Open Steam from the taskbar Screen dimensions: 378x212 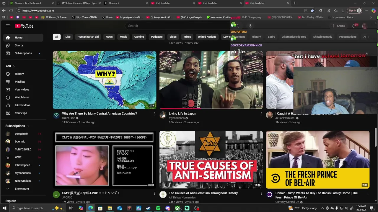tap(148, 208)
